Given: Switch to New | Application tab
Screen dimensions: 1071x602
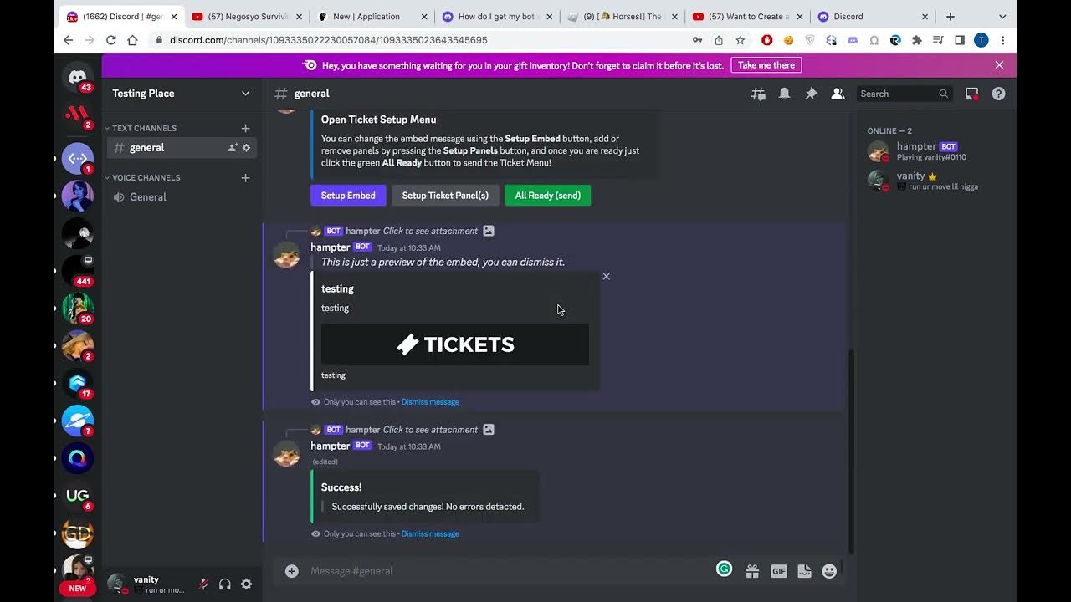Looking at the screenshot, I should [x=372, y=17].
